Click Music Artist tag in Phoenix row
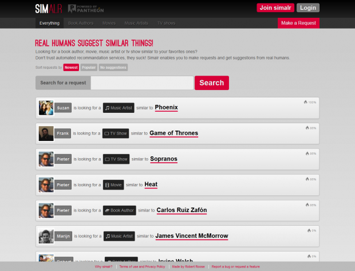355x271 pixels. (x=119, y=108)
